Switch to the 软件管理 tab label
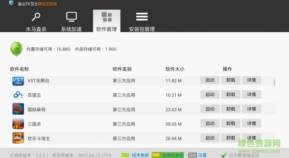Viewport: 289px width, 158px height. pos(107,29)
